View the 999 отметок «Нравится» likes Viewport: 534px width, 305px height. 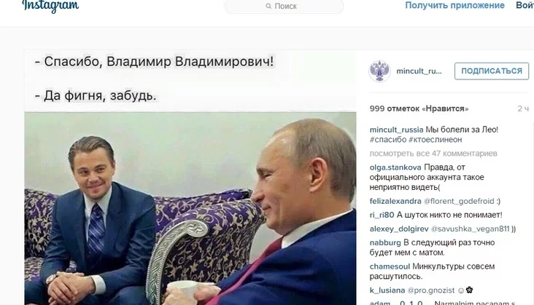[419, 108]
